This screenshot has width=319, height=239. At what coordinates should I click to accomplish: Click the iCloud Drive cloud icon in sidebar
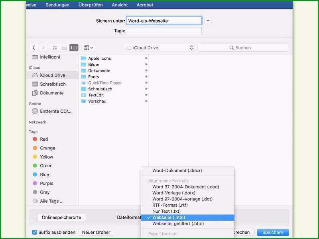35,75
